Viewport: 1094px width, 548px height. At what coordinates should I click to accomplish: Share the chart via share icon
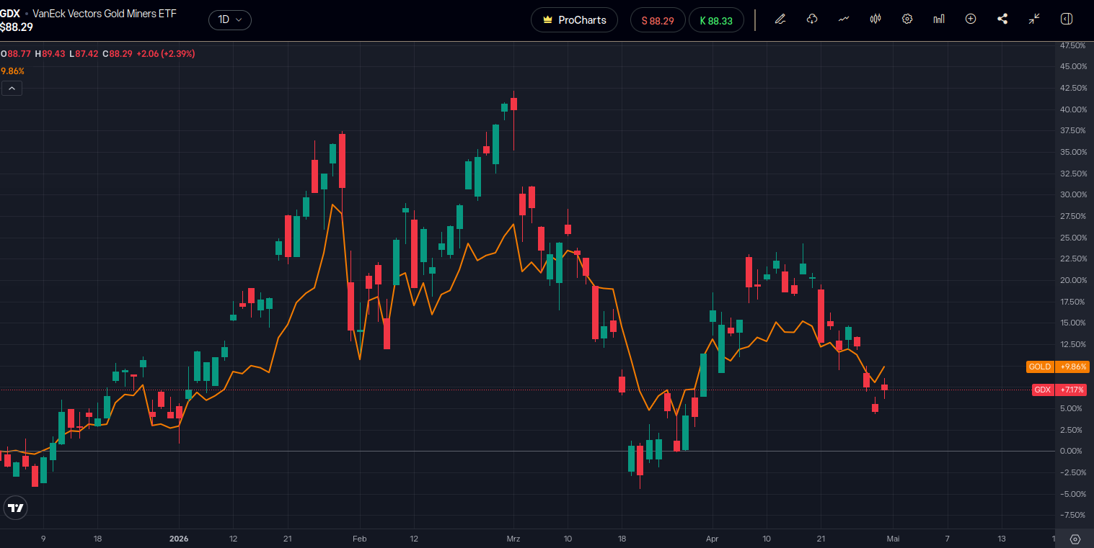pos(1002,19)
